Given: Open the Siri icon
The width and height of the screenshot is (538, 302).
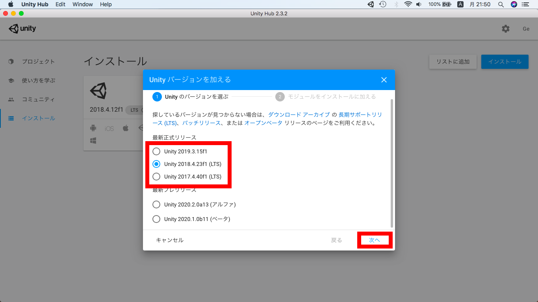Looking at the screenshot, I should click(x=514, y=4).
